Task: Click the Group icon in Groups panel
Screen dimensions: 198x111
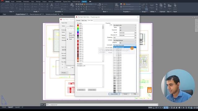Action: pyautogui.click(x=143, y=6)
